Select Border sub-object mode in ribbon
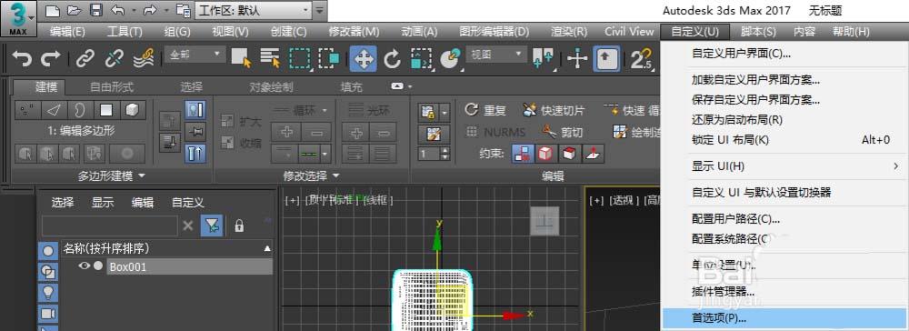 (81, 109)
